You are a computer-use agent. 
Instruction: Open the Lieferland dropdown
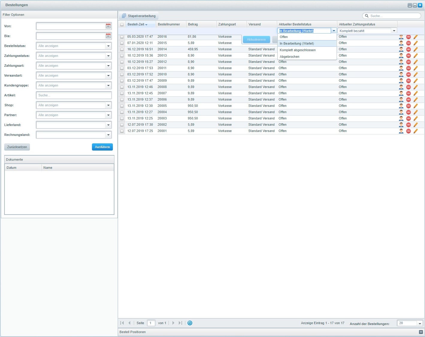coord(108,125)
